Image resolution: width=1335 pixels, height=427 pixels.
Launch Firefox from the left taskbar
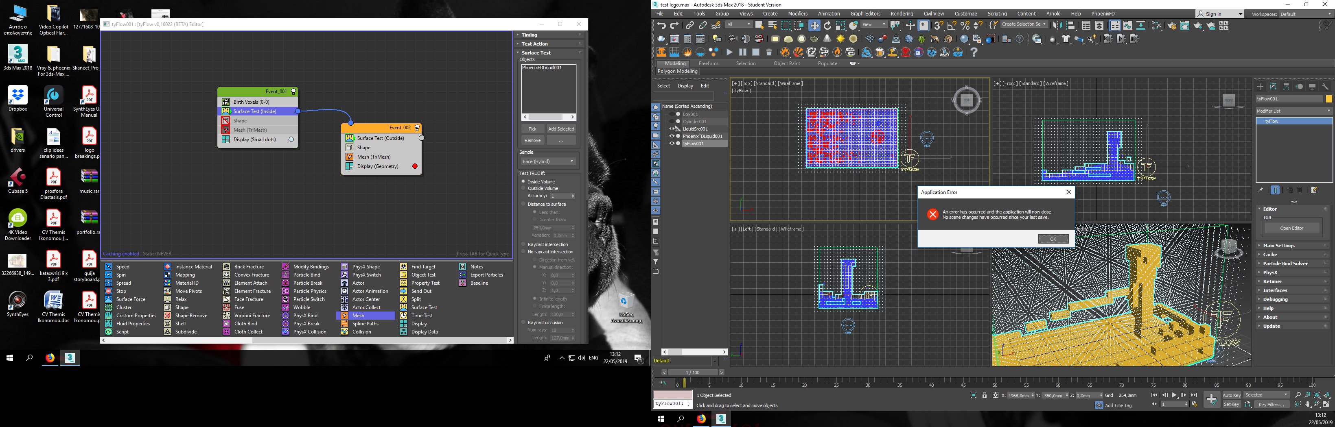50,357
